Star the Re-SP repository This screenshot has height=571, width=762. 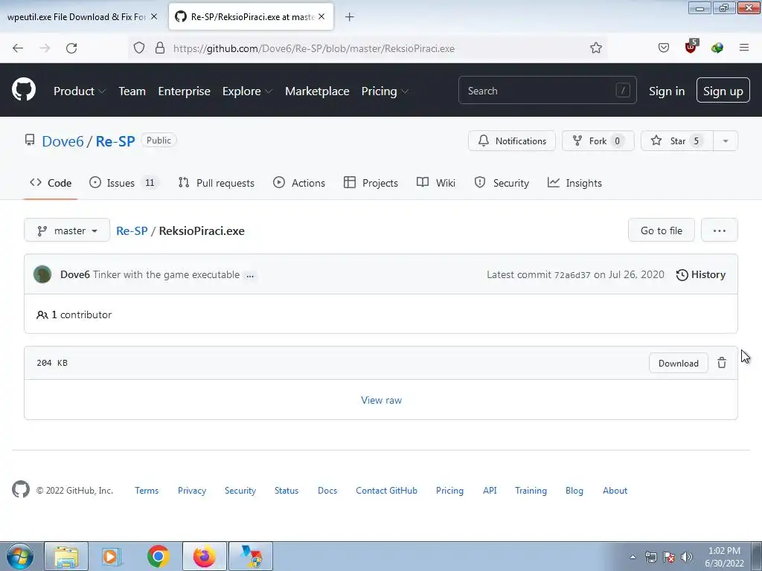point(677,141)
